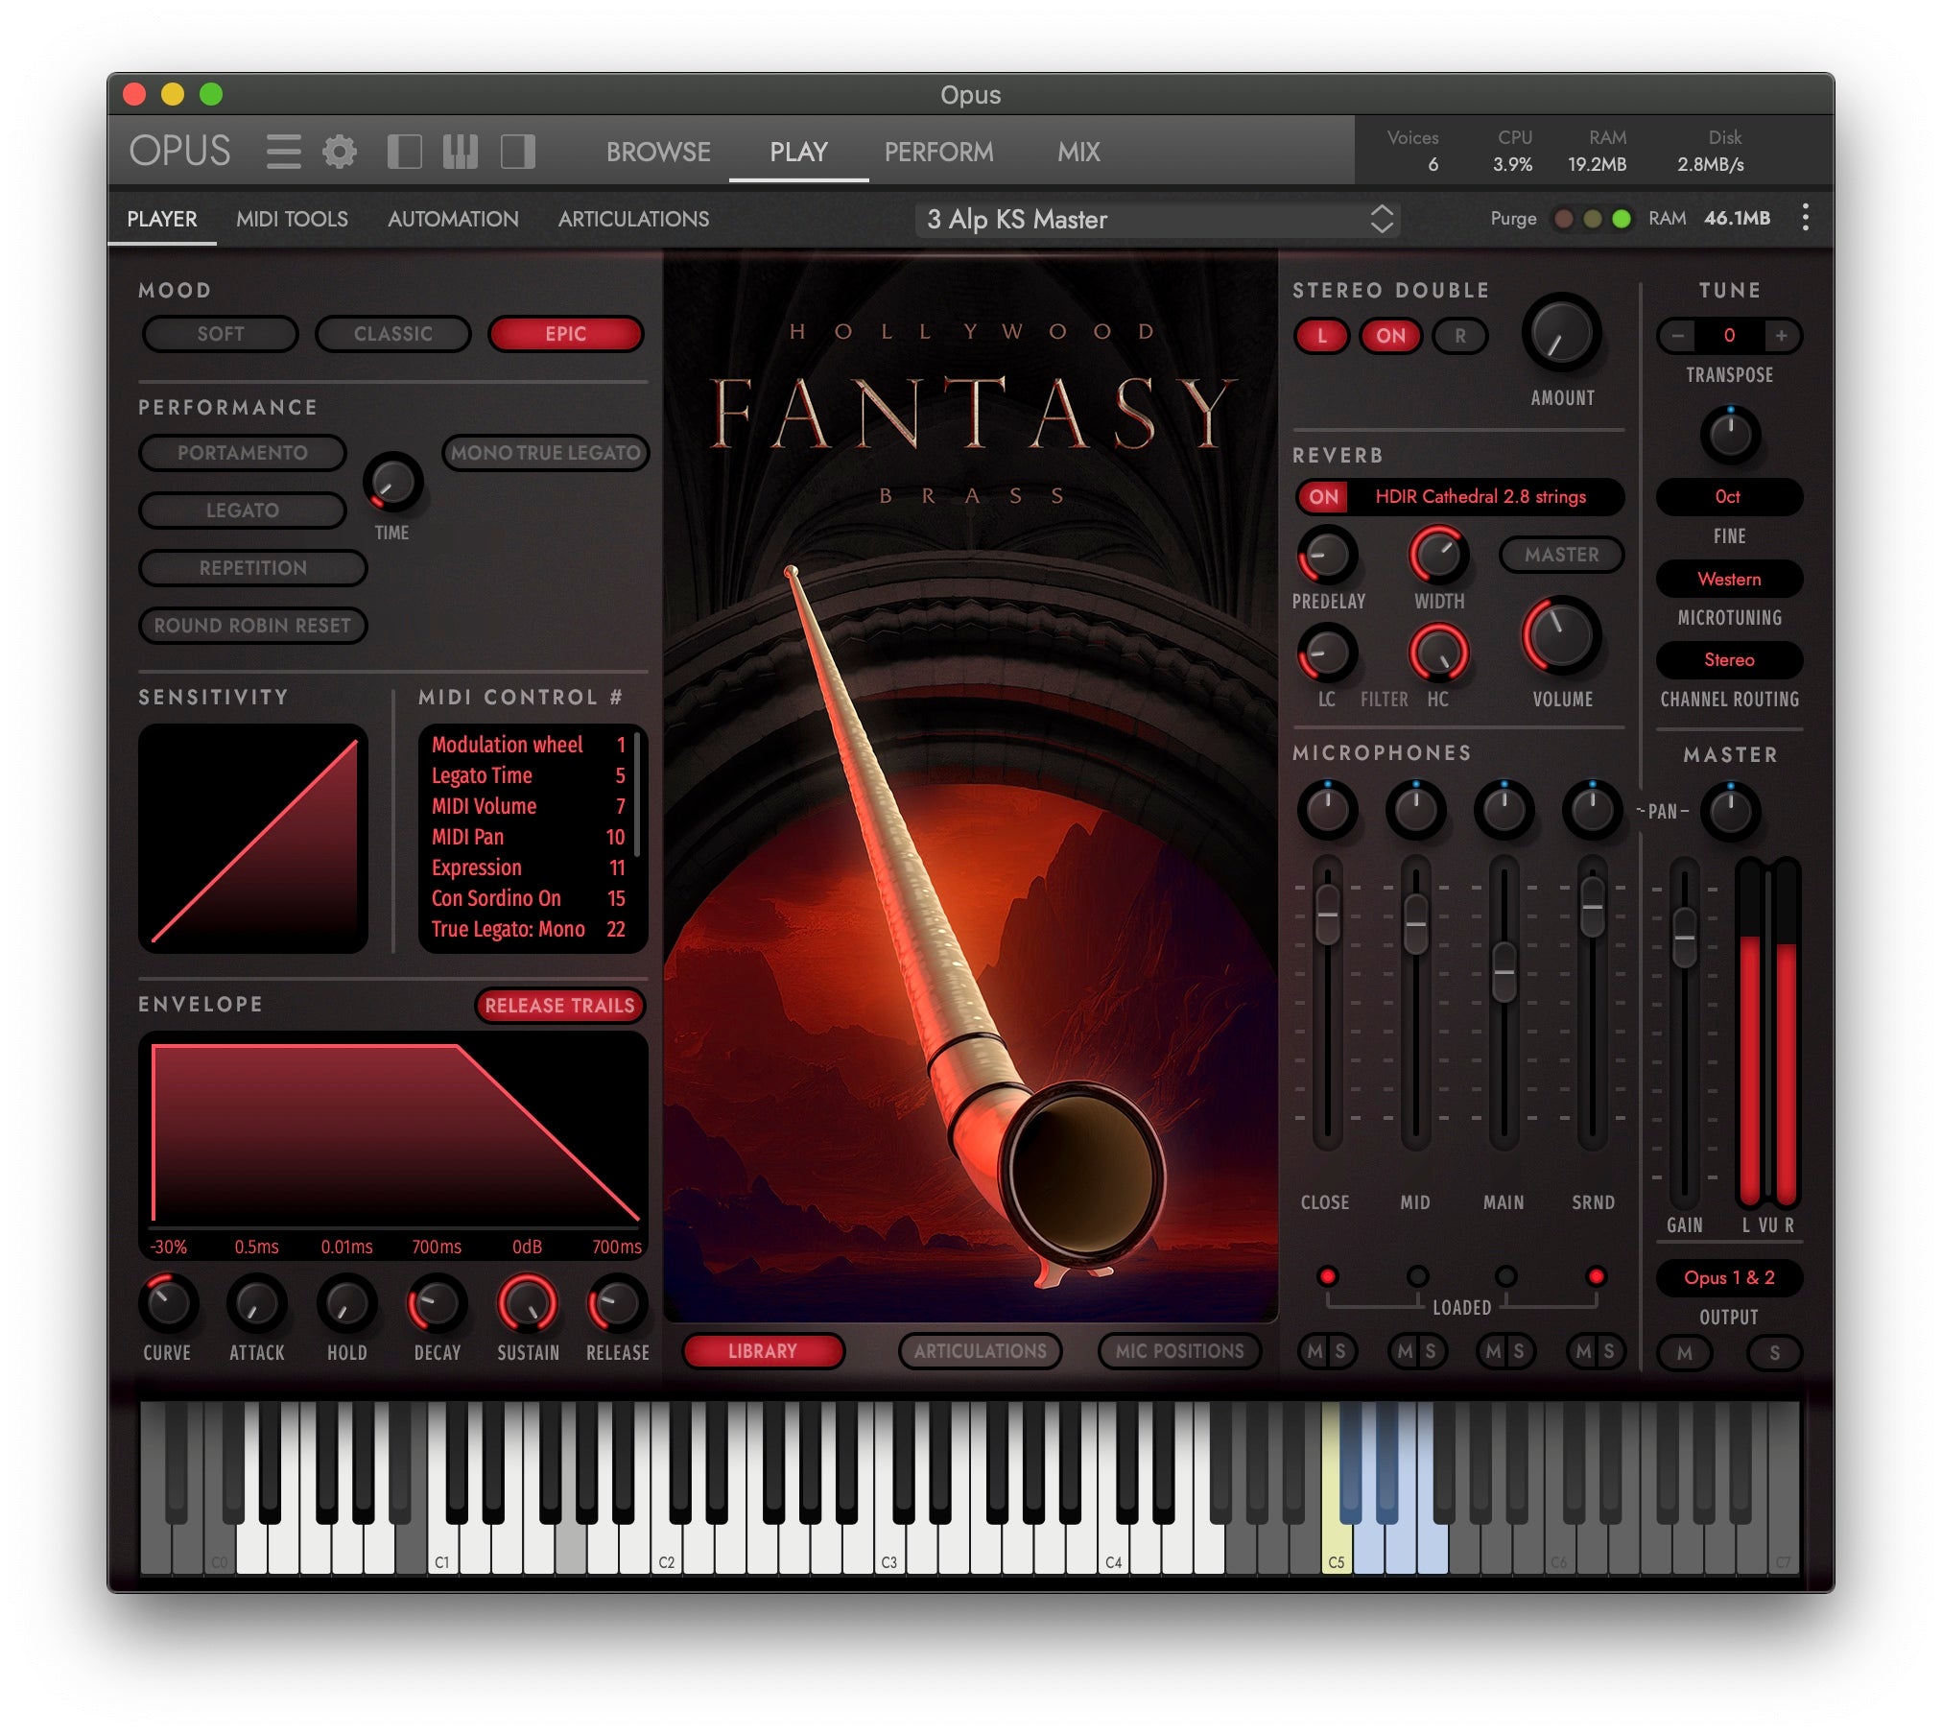Viewport: 1942px width, 1735px height.
Task: Switch to the PERFORM tab
Action: 938,152
